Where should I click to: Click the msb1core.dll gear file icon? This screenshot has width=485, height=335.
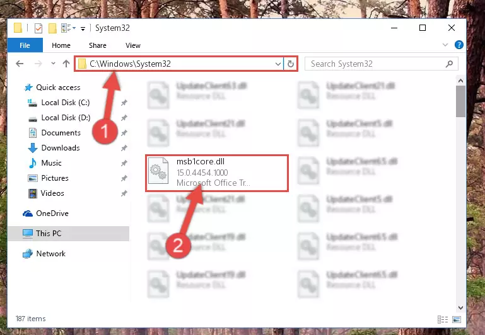tap(158, 171)
